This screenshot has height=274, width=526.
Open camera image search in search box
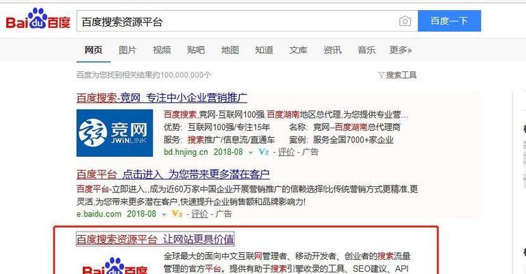(405, 21)
